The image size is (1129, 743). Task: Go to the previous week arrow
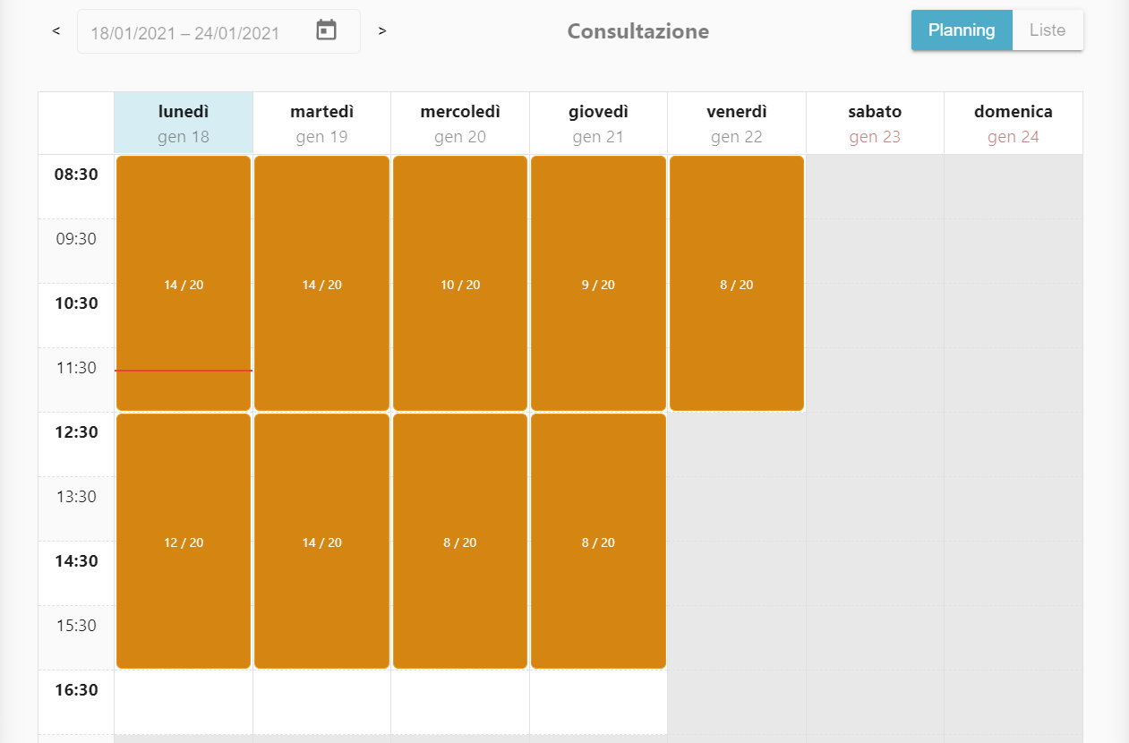click(56, 31)
